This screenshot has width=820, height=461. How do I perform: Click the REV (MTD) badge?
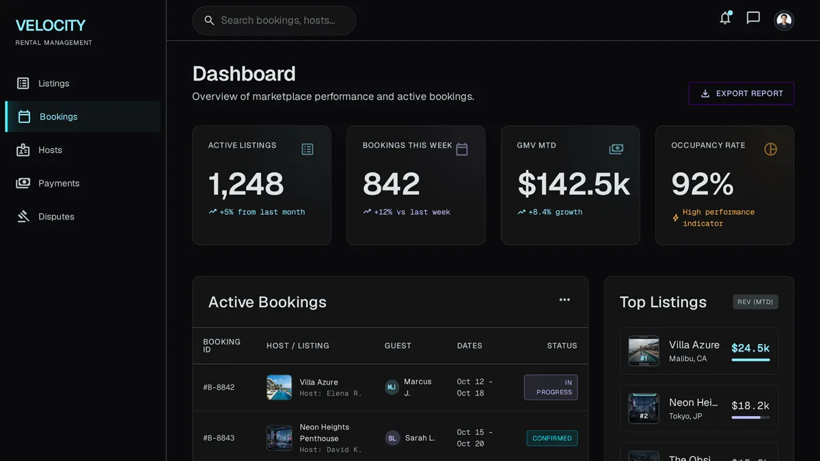(x=755, y=302)
